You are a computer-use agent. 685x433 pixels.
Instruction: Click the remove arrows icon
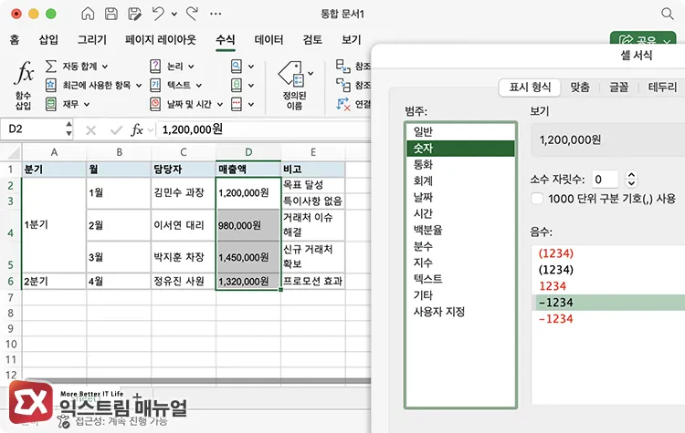[342, 104]
